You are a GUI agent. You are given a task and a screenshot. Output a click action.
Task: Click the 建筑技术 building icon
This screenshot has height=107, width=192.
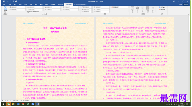[x=10, y=7]
